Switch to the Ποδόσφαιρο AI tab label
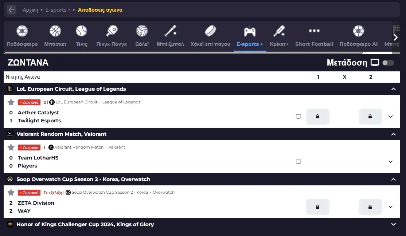Viewport: 406px width, 236px height. click(359, 44)
